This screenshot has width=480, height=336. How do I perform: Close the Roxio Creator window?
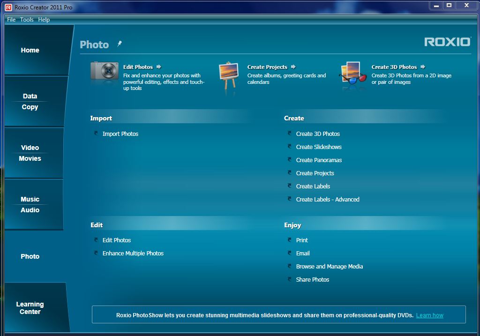[466, 6]
